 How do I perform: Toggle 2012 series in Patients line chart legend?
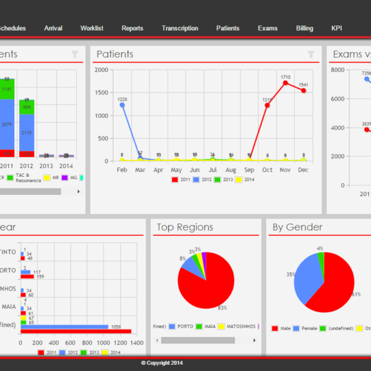tap(202, 179)
